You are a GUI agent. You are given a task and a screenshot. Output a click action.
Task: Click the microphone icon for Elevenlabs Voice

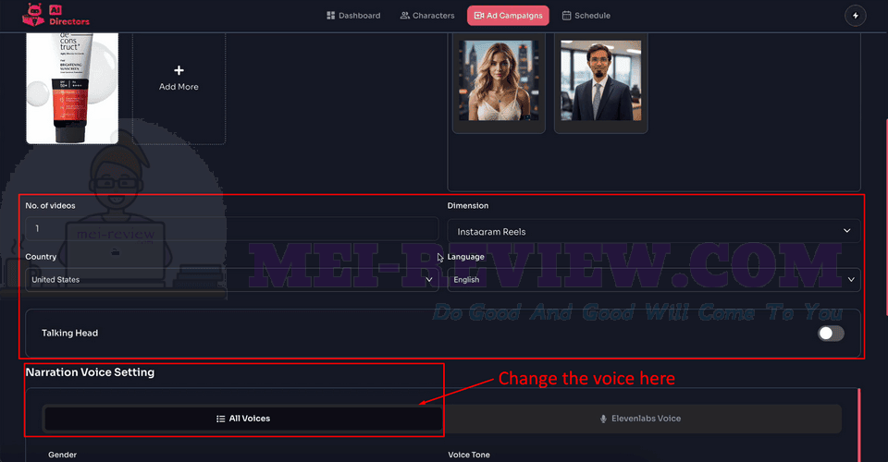tap(603, 419)
